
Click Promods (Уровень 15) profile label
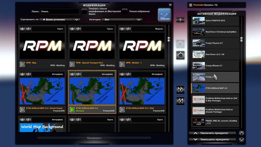[x=206, y=5]
